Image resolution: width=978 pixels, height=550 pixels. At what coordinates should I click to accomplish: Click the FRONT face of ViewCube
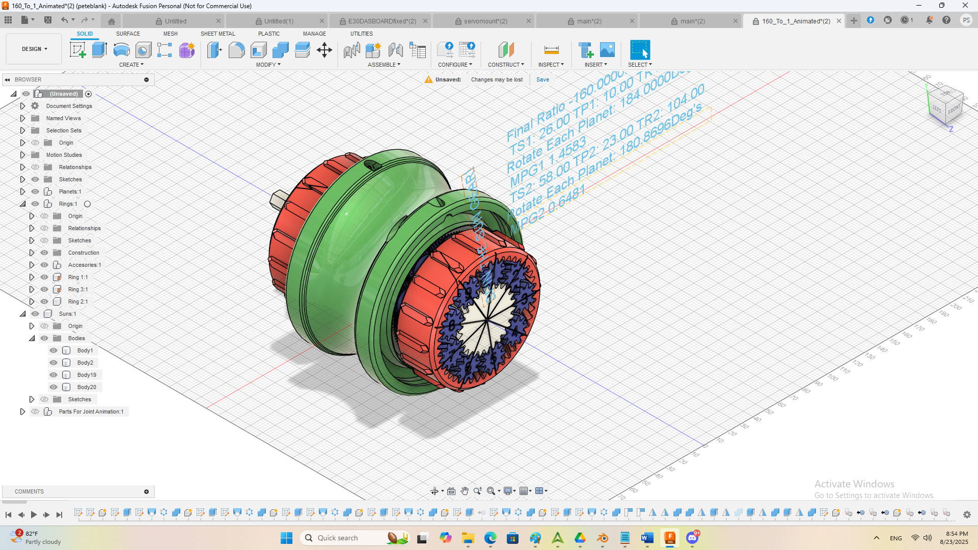click(x=954, y=109)
